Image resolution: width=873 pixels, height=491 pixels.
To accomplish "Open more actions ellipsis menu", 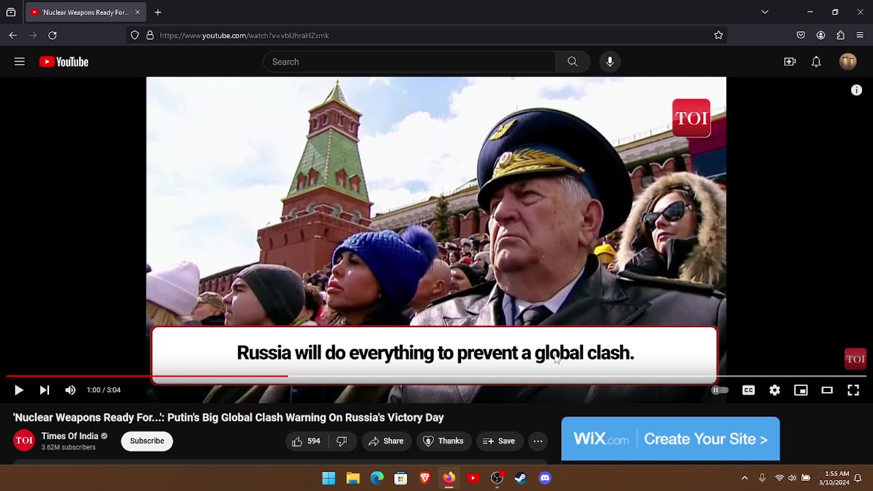I will [537, 441].
